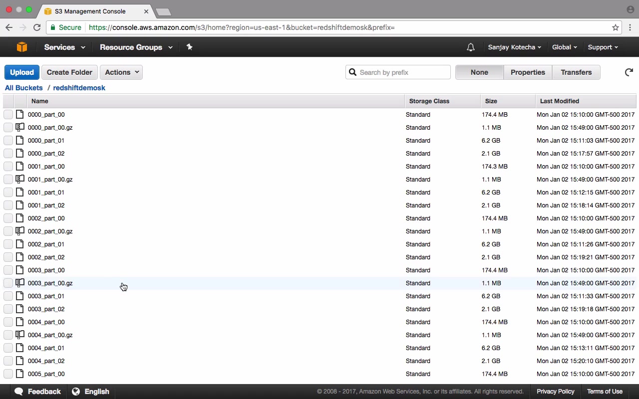Image resolution: width=639 pixels, height=399 pixels.
Task: Click the archive icon for 0004_part_00.gz
Action: tap(20, 335)
